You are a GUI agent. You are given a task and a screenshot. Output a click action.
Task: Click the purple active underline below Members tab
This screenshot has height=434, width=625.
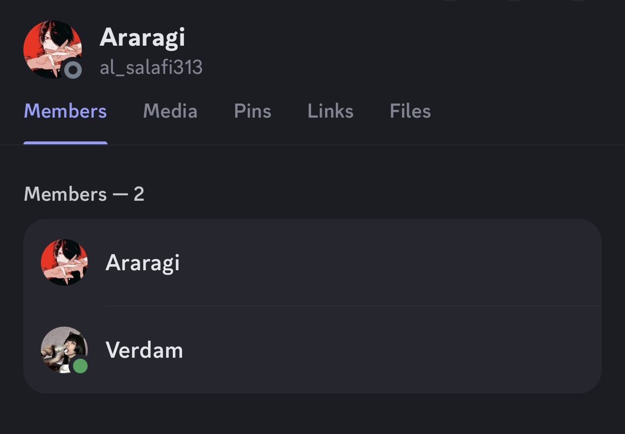(x=65, y=143)
